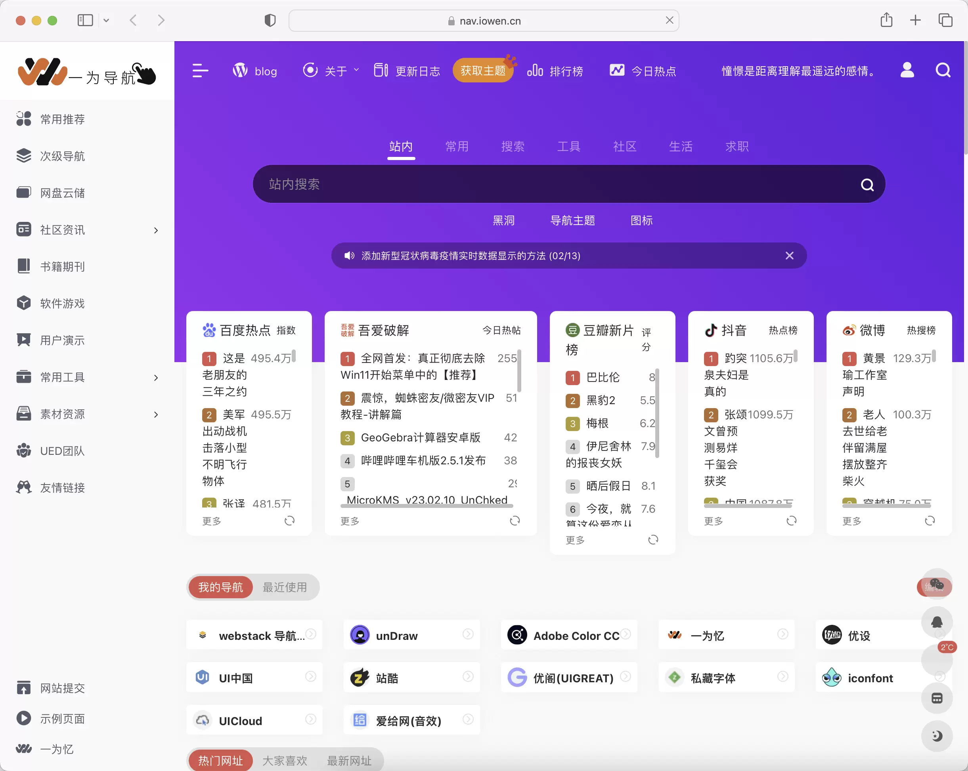
Task: Refresh the 百度热点 card
Action: click(x=290, y=521)
